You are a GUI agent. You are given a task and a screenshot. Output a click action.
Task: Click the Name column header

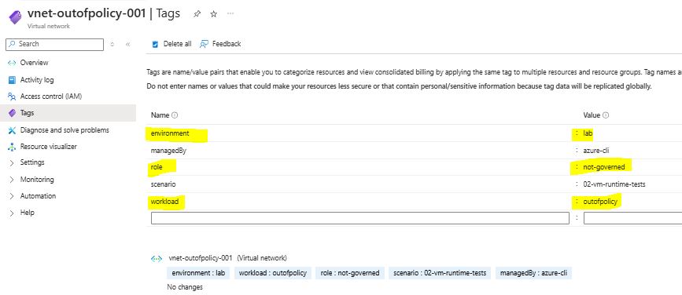point(160,115)
